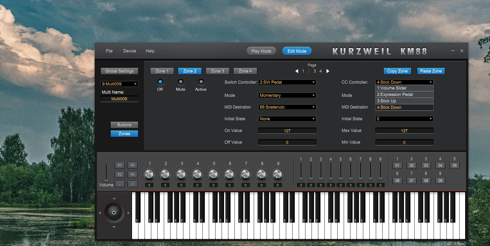Screen dimensions: 490x246
Task: Select the Mute zone status radio
Action: 181,82
